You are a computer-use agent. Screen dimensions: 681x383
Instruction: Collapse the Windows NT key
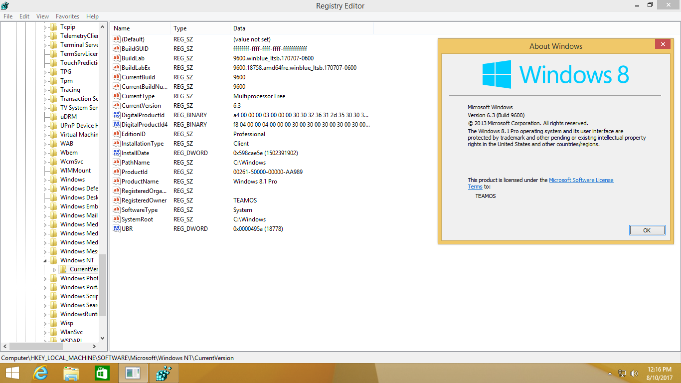coord(45,260)
